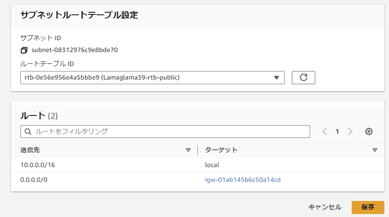Sort by ターゲット using its triangle icon
Screen dimensions: 389x217
(x=375, y=150)
